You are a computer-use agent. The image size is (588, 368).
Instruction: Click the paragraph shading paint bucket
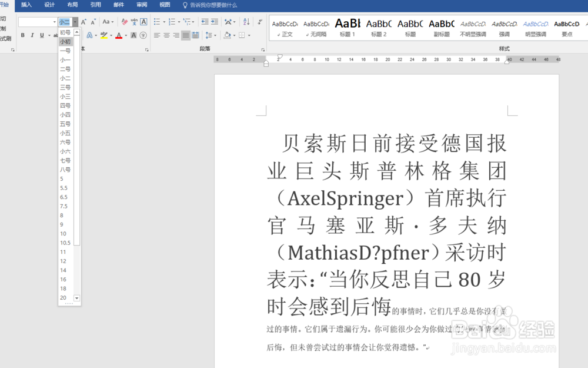[227, 35]
